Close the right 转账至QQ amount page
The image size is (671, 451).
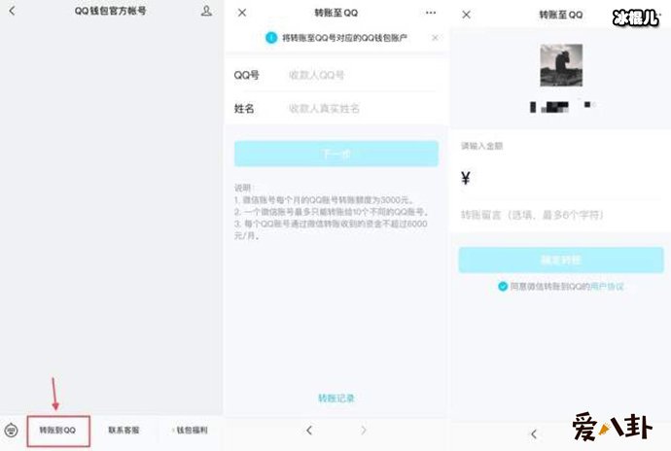(467, 15)
